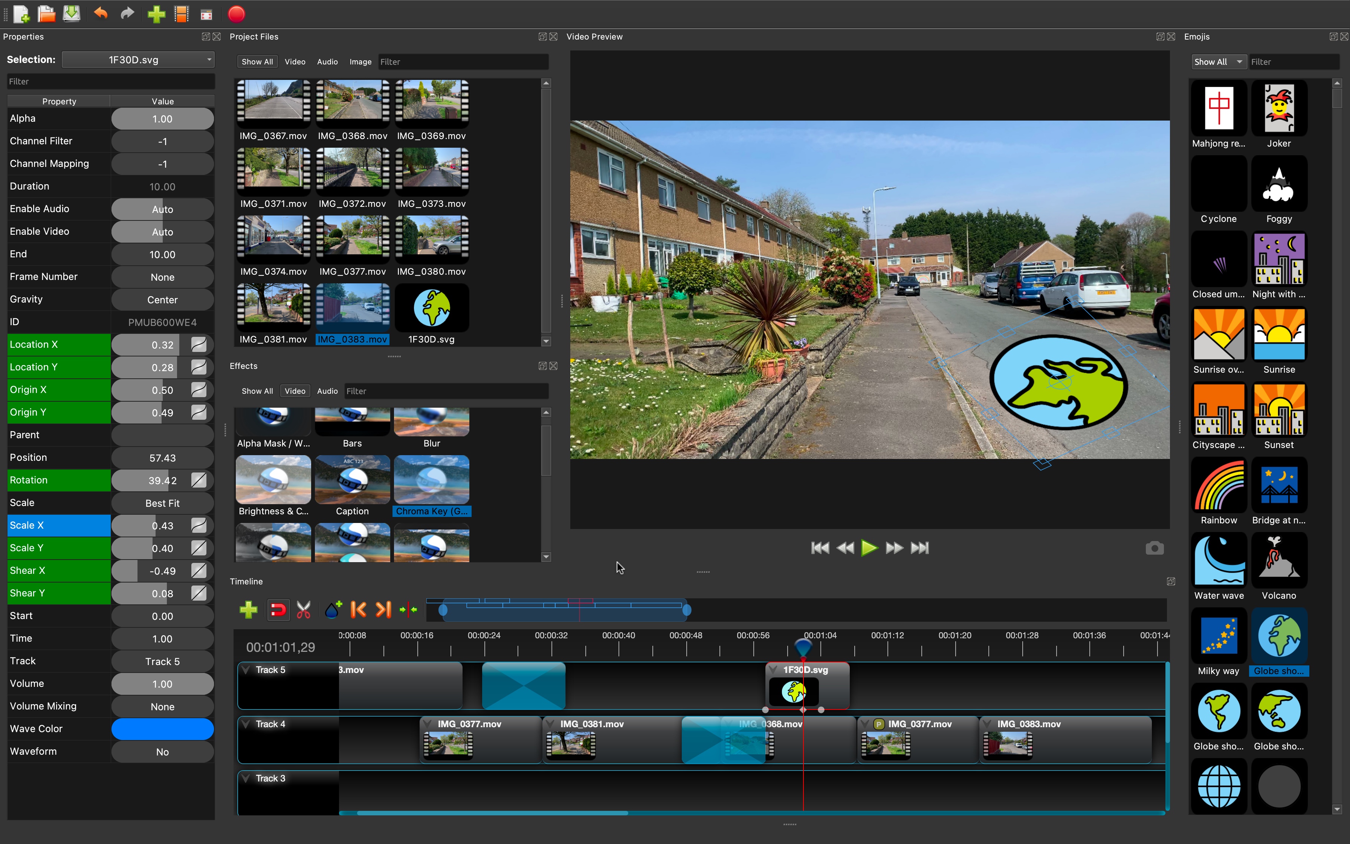The image size is (1350, 844).
Task: Toggle timeline snapping with the magnet icon
Action: [278, 610]
